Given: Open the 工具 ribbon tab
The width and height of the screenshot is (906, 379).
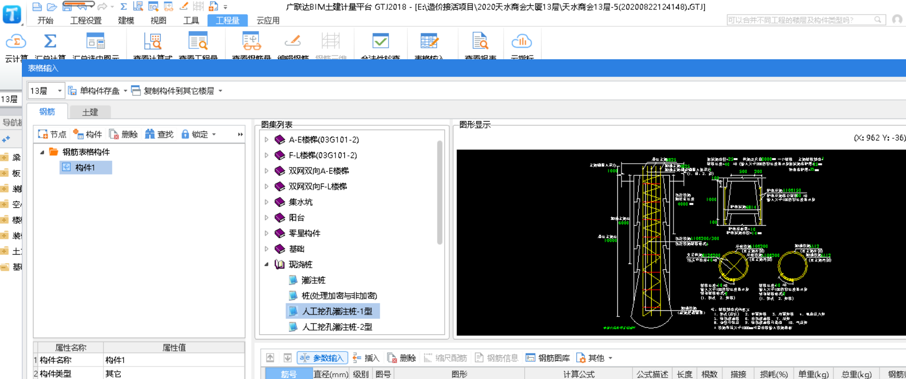Looking at the screenshot, I should (191, 20).
